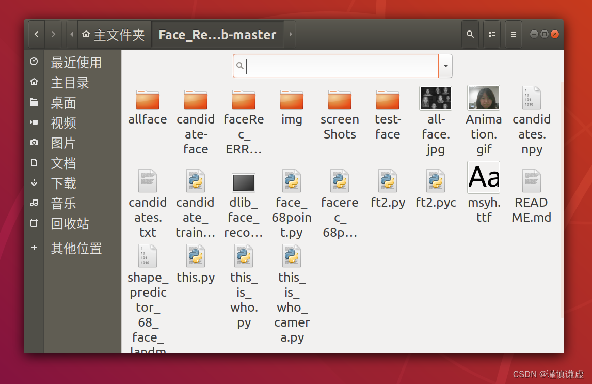Go back with the left arrow button
Image resolution: width=592 pixels, height=384 pixels.
[x=37, y=35]
